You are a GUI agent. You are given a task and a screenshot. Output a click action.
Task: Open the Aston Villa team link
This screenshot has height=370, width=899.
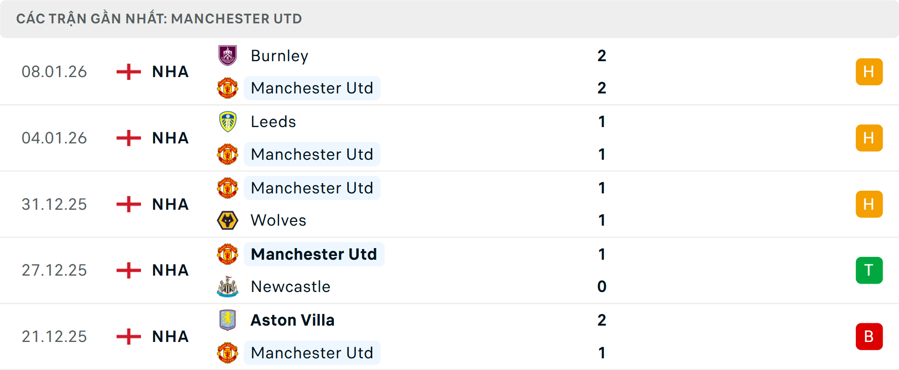[x=293, y=320]
